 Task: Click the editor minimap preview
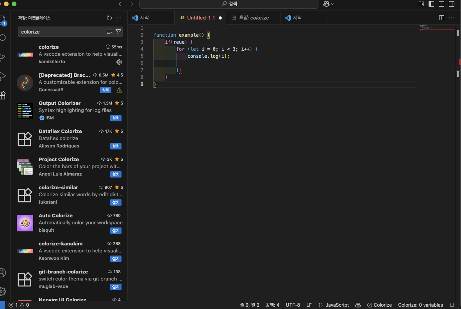tap(437, 28)
